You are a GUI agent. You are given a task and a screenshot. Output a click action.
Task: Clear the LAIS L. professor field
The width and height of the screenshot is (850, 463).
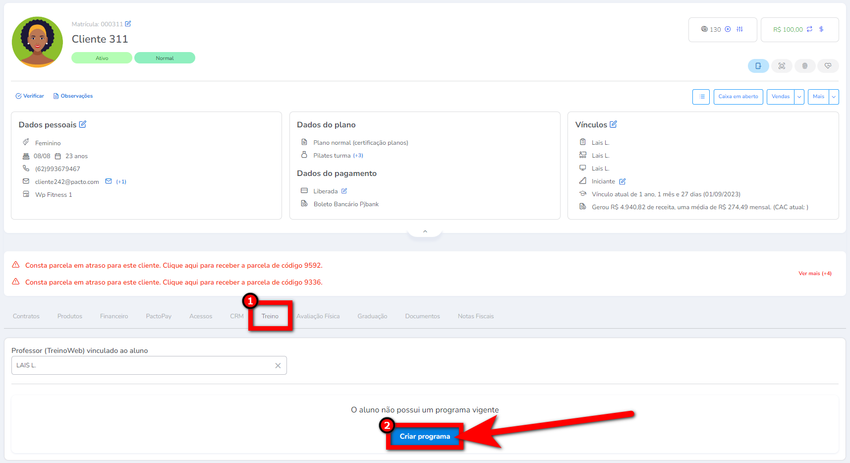pyautogui.click(x=278, y=366)
